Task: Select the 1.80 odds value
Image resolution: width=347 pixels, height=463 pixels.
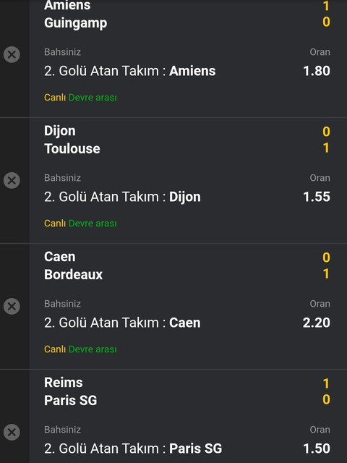Action: pyautogui.click(x=317, y=71)
